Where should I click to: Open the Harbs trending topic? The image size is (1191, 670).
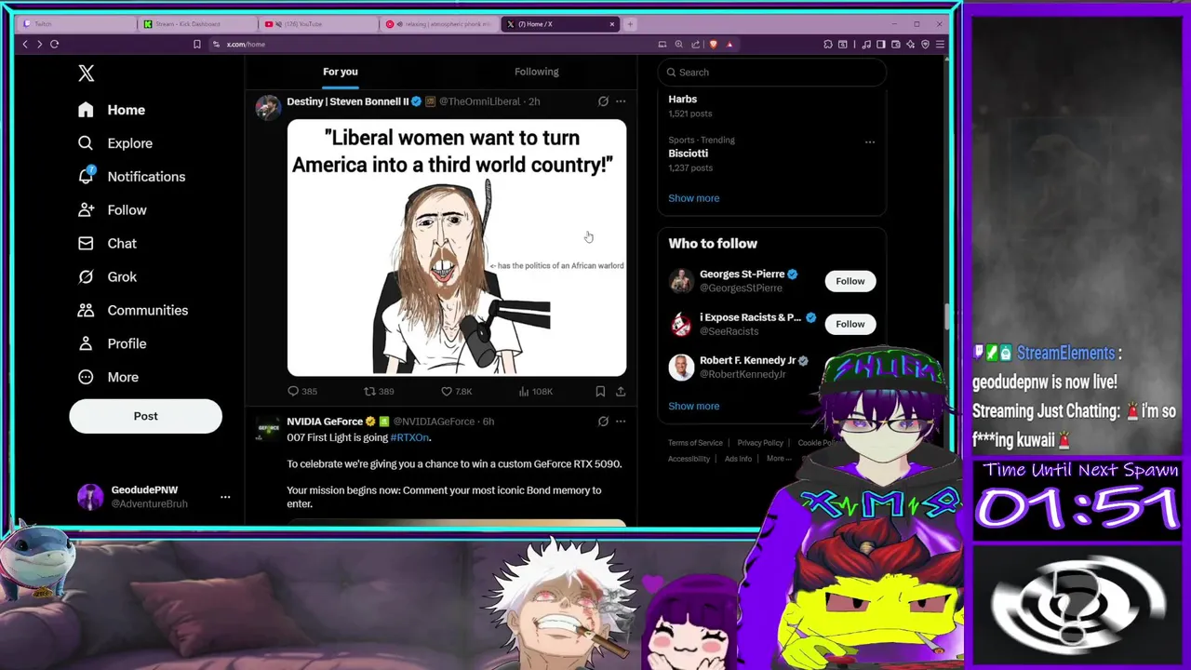682,99
